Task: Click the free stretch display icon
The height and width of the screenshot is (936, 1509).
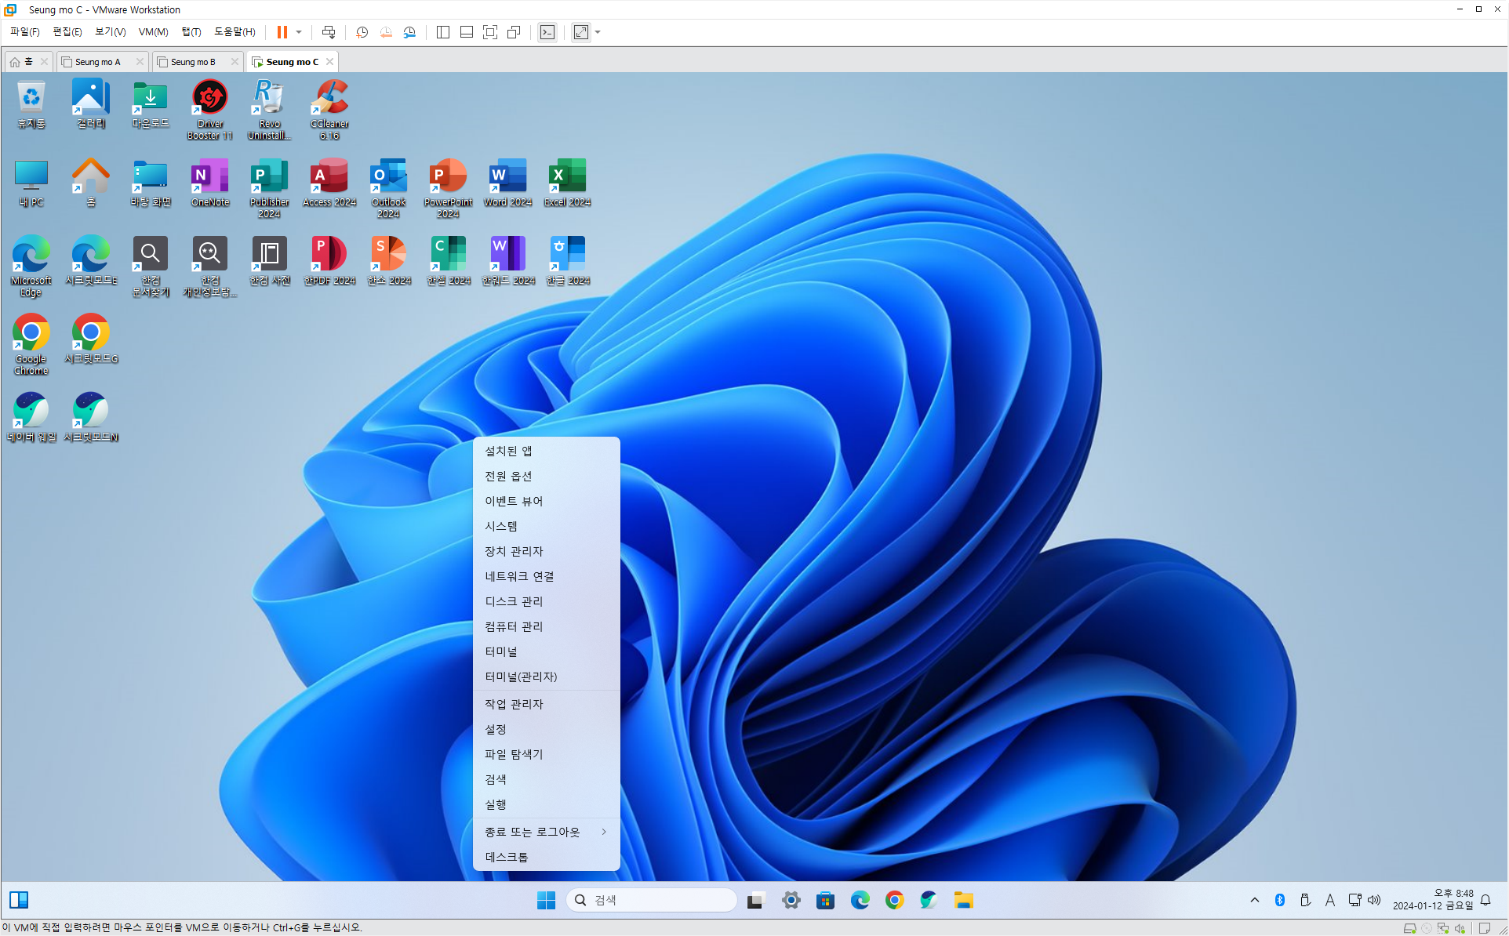Action: point(581,32)
